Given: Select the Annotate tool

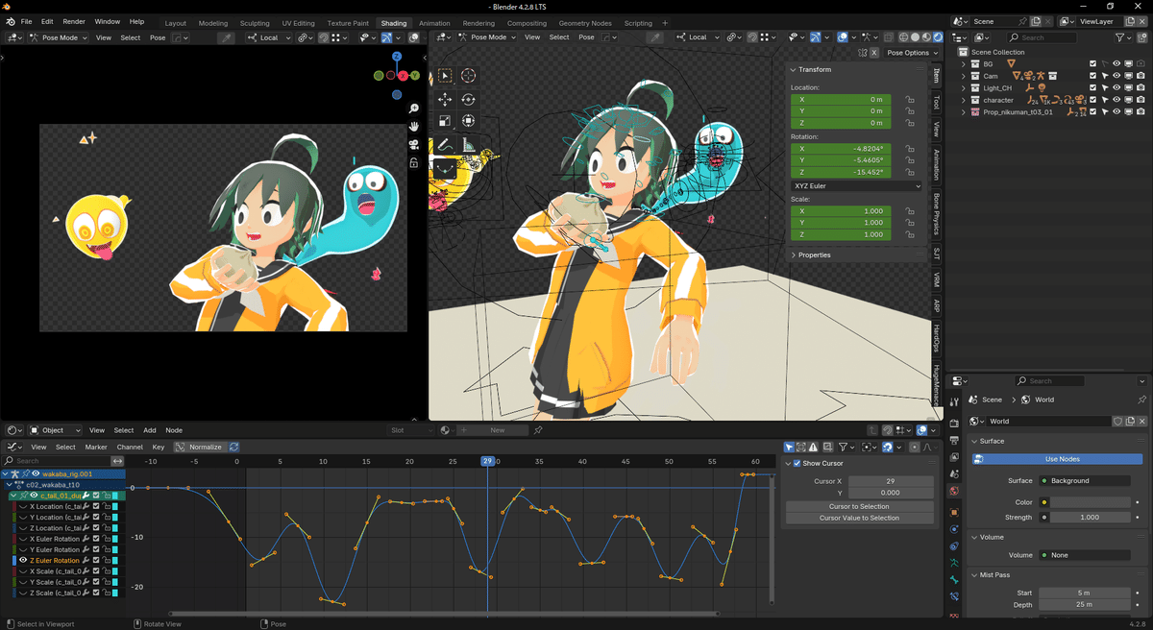Looking at the screenshot, I should coord(445,144).
